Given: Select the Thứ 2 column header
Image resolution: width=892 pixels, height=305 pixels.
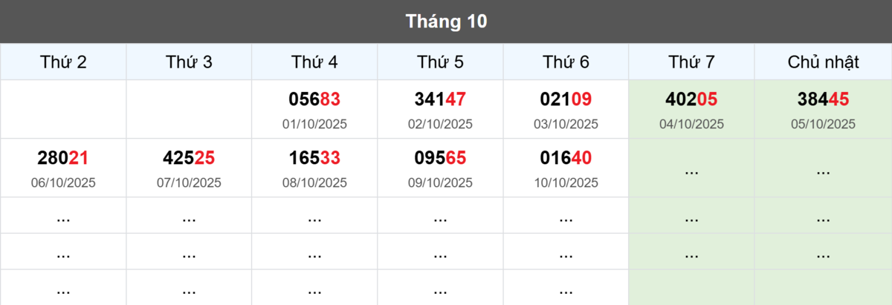Looking at the screenshot, I should click(x=63, y=62).
